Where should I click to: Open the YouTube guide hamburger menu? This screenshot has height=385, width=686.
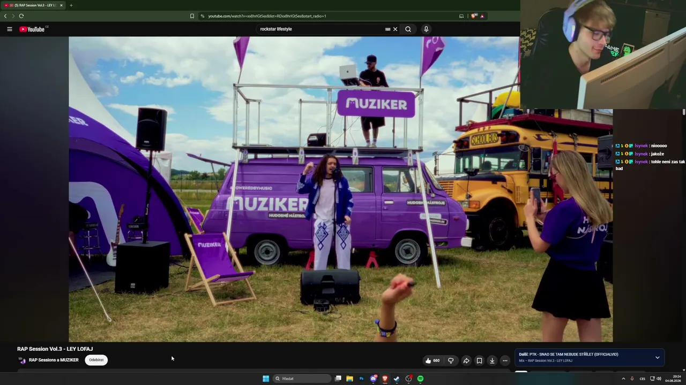pos(10,29)
